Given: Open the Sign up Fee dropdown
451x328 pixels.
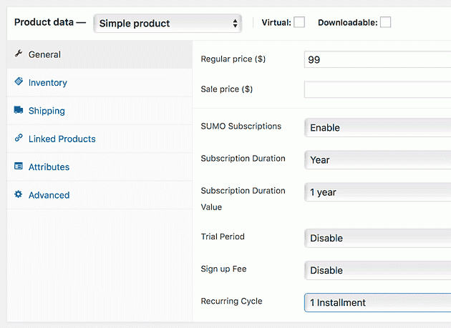Looking at the screenshot, I should [x=378, y=270].
